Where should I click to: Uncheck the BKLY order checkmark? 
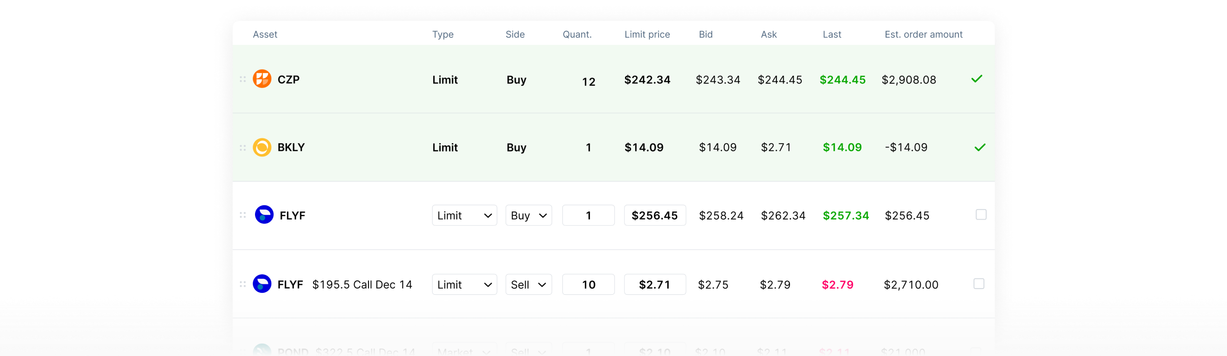pos(980,147)
